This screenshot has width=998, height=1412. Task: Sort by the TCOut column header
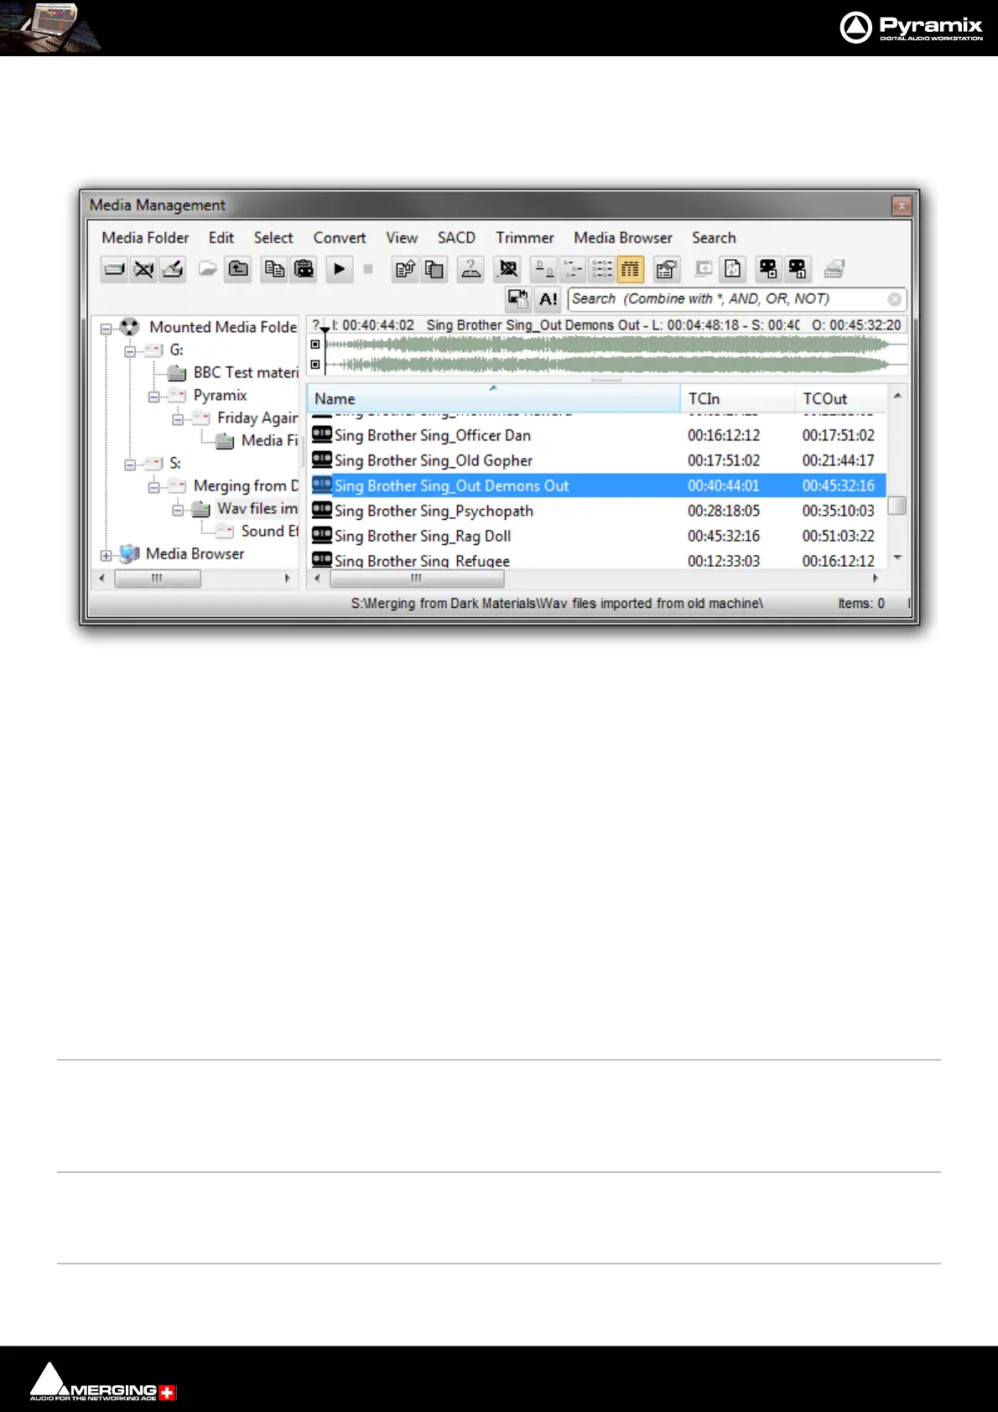point(840,399)
